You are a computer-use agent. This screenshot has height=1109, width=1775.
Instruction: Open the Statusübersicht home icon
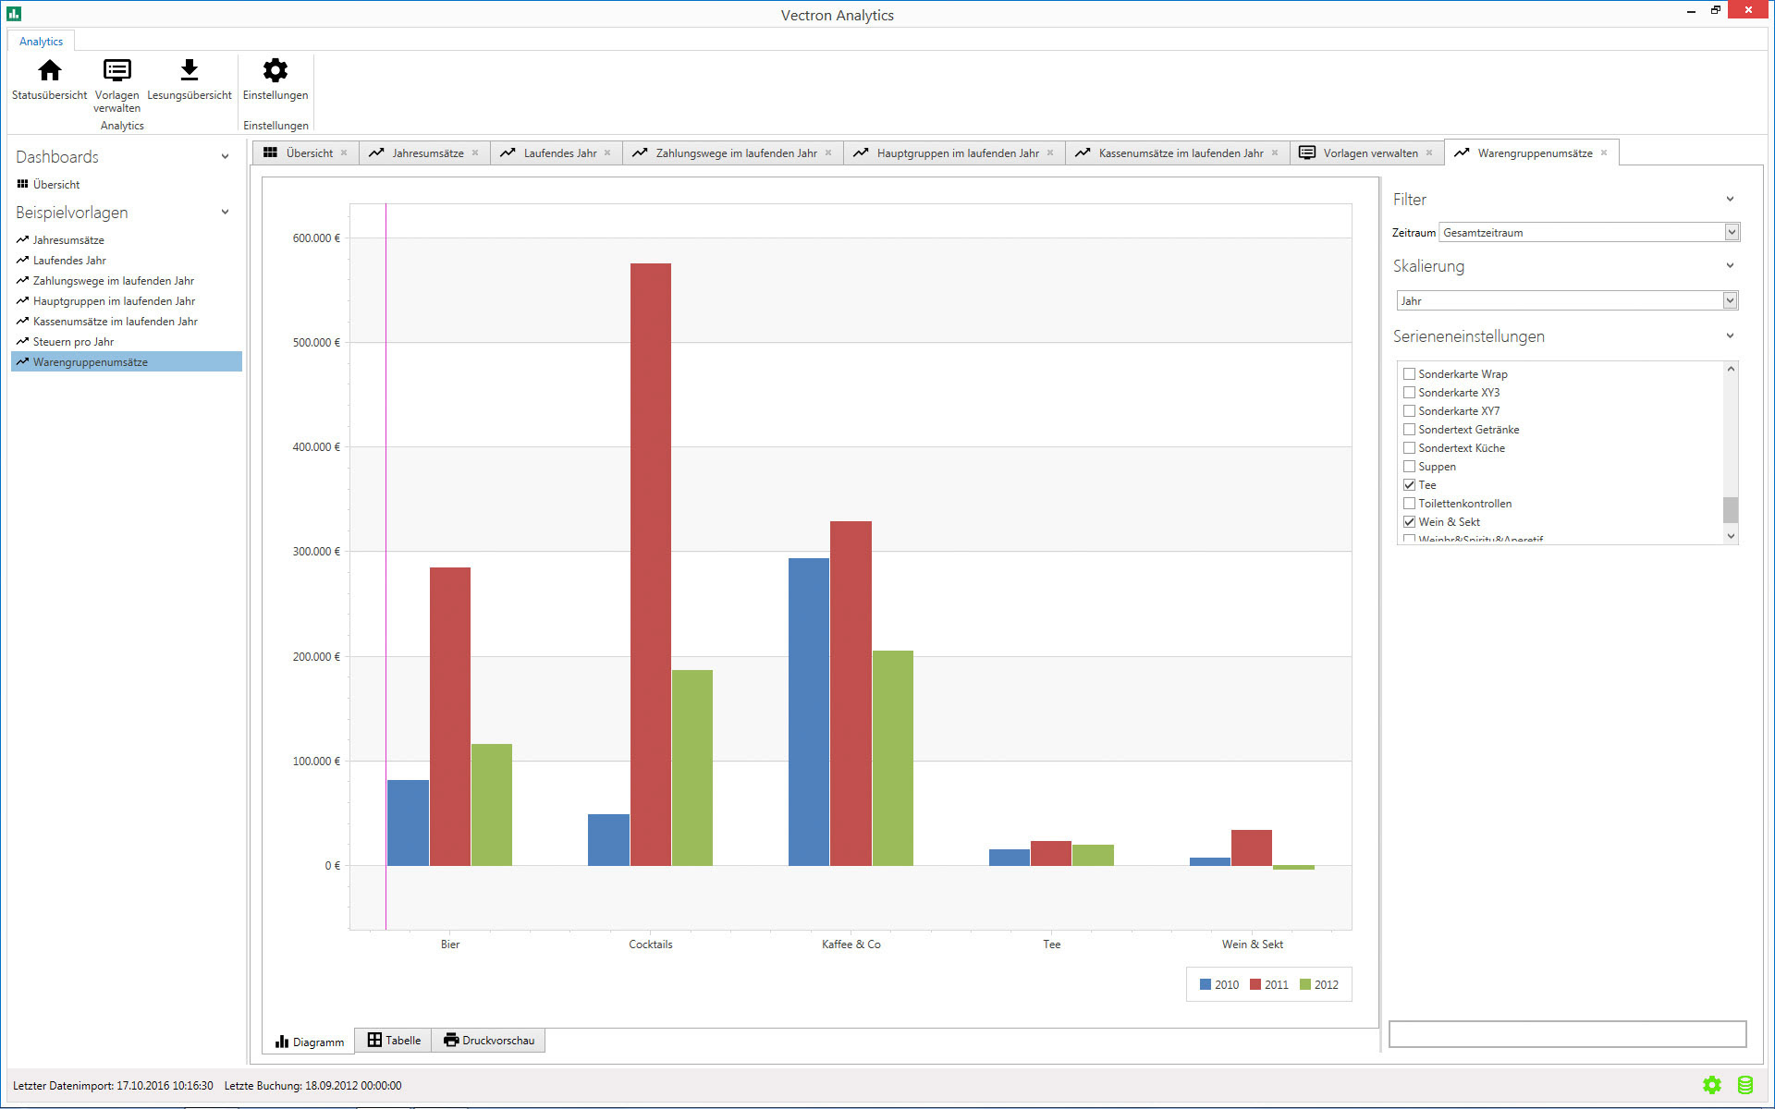point(50,71)
